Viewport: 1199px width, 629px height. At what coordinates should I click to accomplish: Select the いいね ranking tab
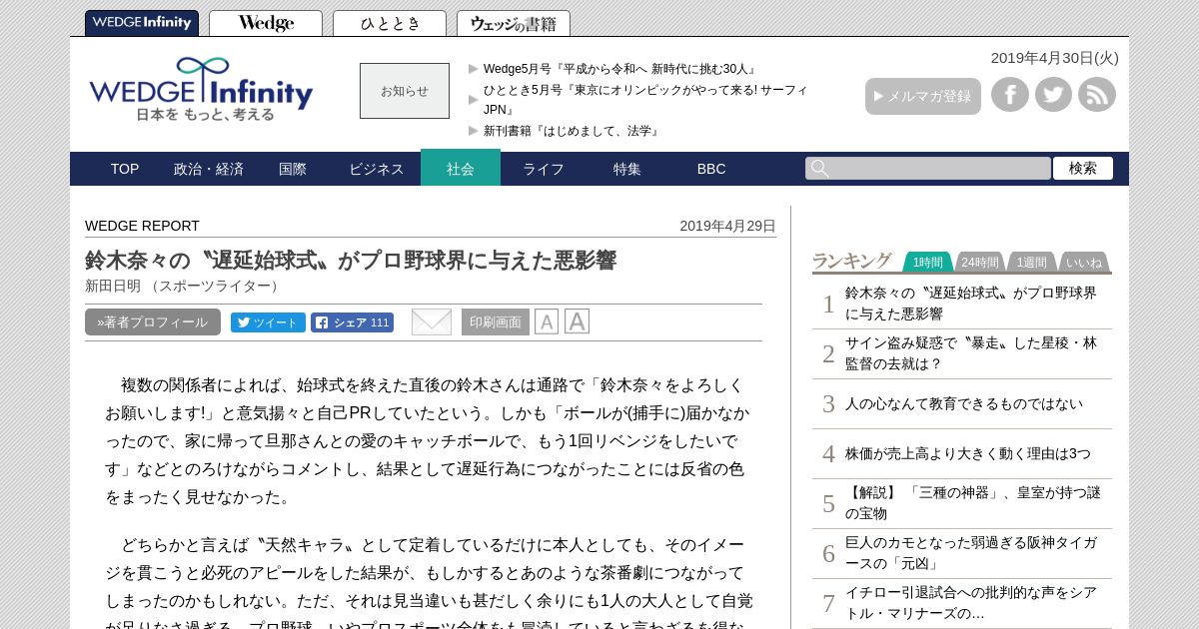(x=1084, y=262)
